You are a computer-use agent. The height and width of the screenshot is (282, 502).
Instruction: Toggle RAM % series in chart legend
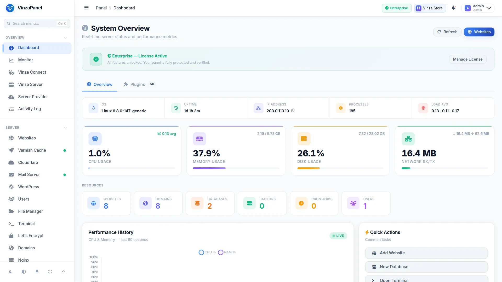click(227, 252)
